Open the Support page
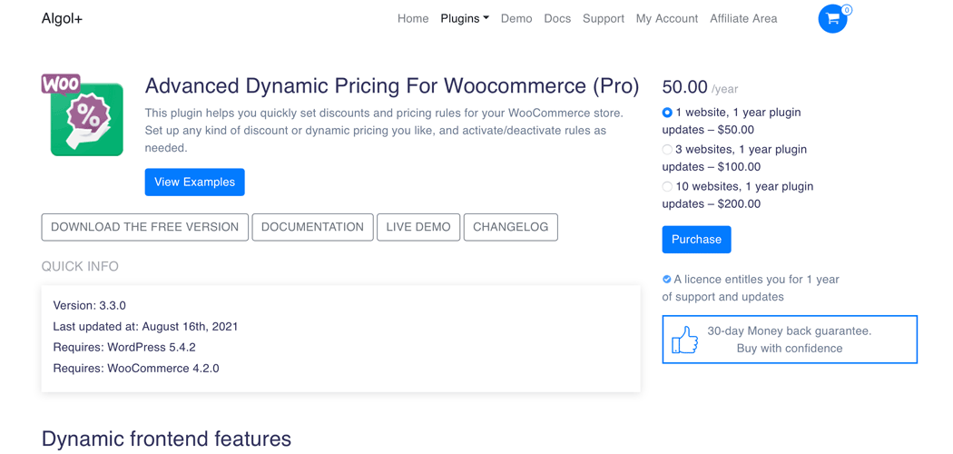This screenshot has height=454, width=953. [604, 19]
